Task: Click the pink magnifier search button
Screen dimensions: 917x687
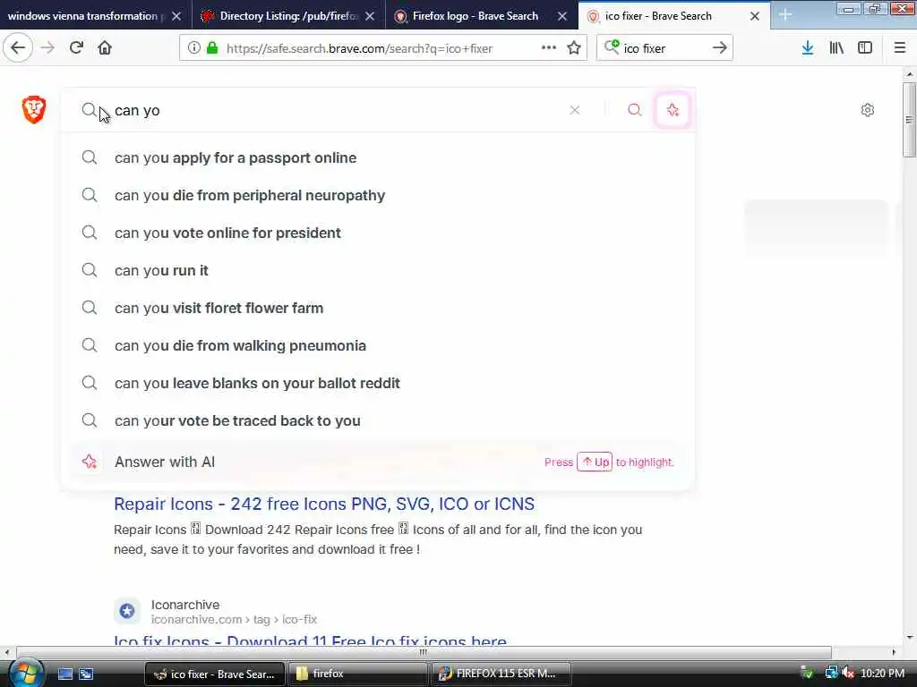Action: point(635,110)
